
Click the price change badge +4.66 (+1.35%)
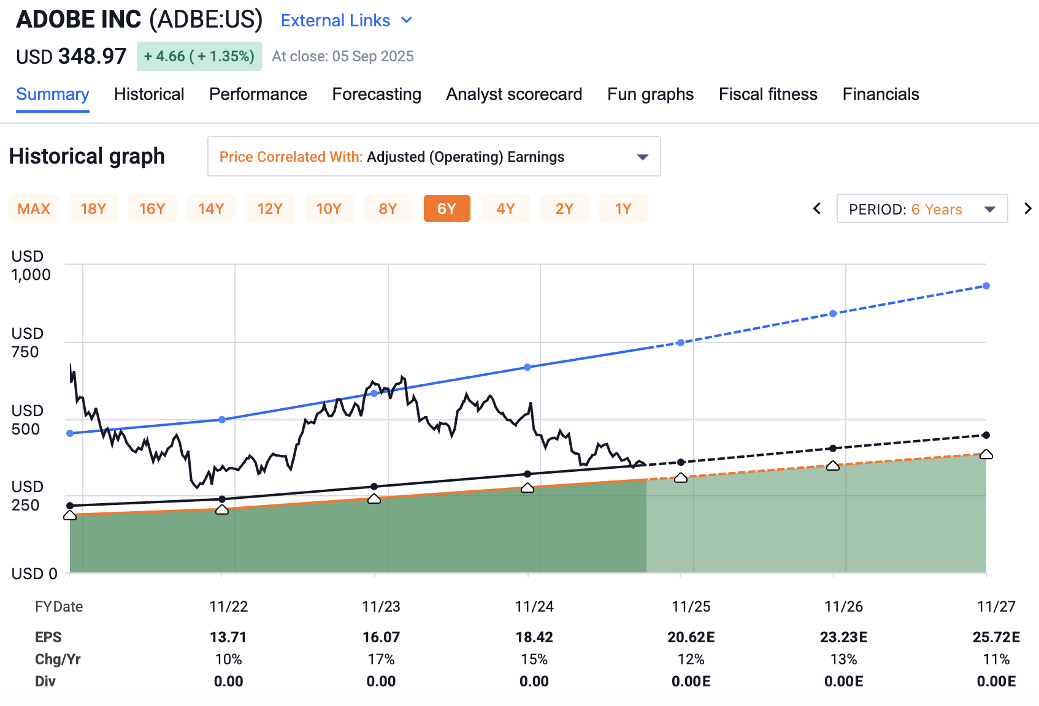(x=199, y=56)
